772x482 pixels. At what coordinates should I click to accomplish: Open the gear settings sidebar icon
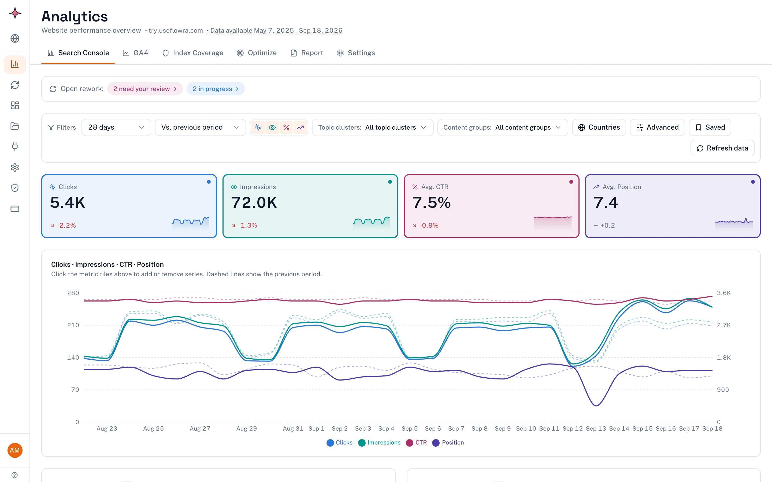click(15, 167)
